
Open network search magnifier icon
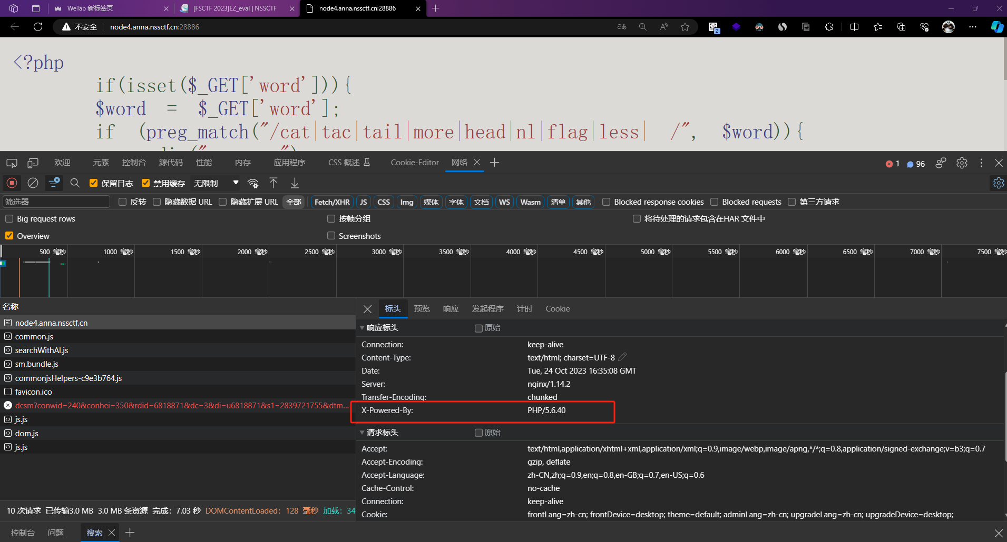(75, 183)
